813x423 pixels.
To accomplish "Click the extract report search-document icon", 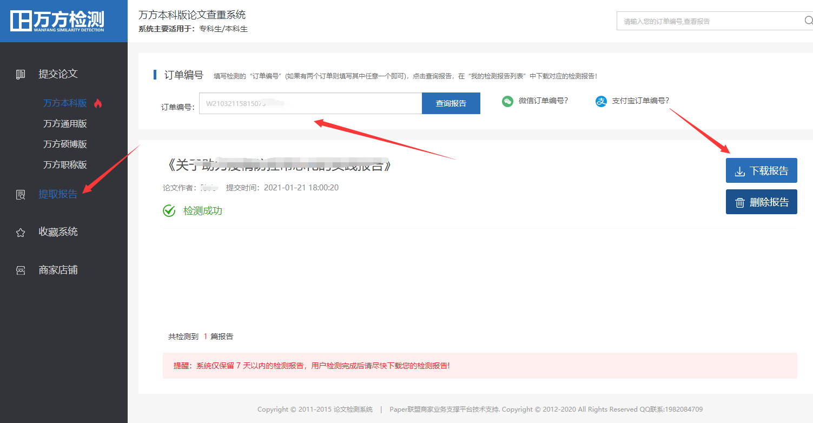I will pos(21,195).
